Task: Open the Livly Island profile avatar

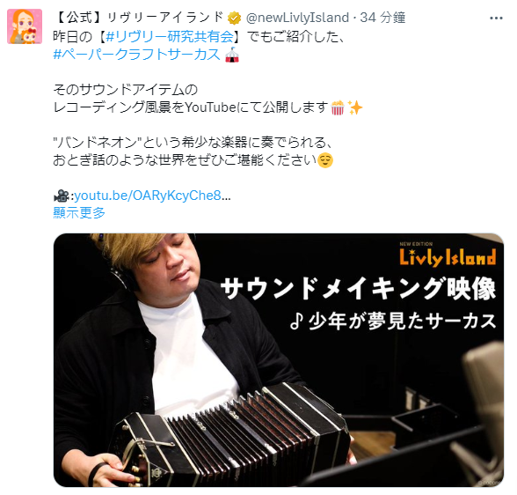Action: pyautogui.click(x=25, y=26)
